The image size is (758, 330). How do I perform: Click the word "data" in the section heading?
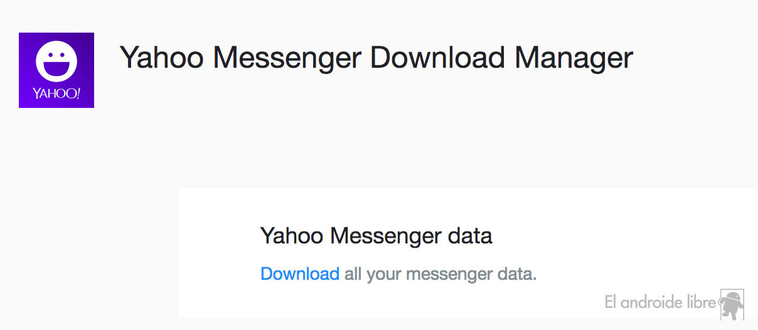(x=471, y=236)
